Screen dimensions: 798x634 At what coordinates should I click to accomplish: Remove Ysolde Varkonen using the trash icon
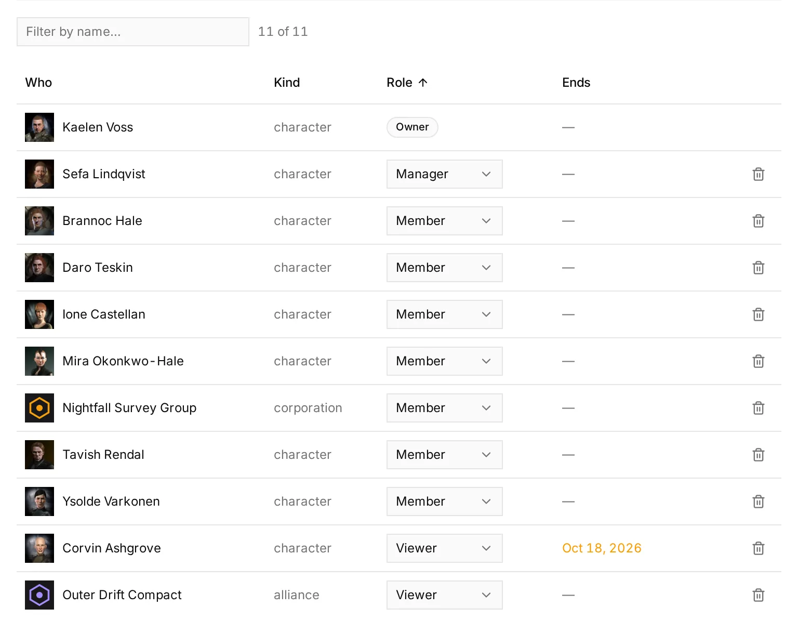click(758, 501)
